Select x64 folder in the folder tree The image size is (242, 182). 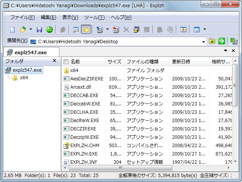click(20, 77)
